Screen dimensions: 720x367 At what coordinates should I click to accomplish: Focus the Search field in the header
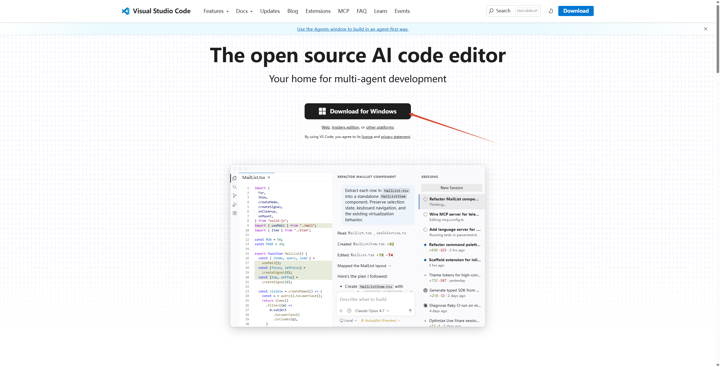(x=514, y=11)
